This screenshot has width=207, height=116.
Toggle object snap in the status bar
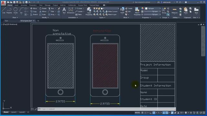167,113
